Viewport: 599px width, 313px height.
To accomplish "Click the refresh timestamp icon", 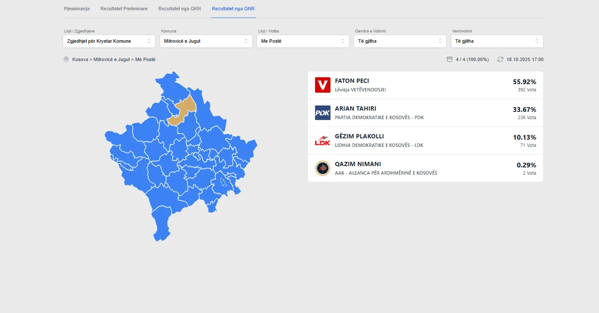I will 500,59.
